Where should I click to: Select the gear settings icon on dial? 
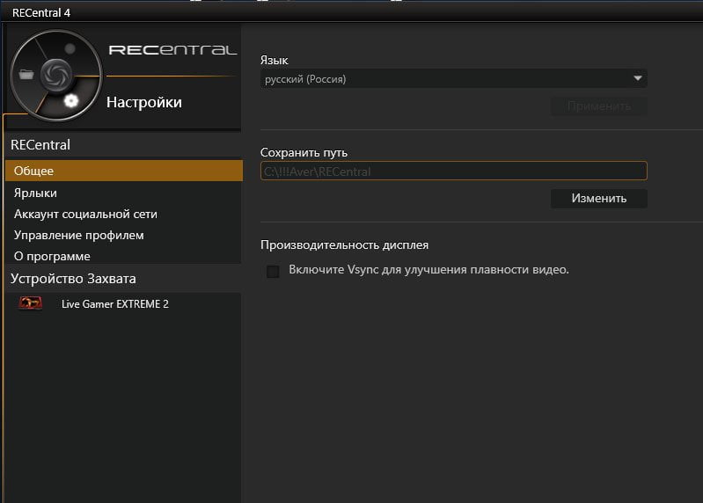(71, 101)
